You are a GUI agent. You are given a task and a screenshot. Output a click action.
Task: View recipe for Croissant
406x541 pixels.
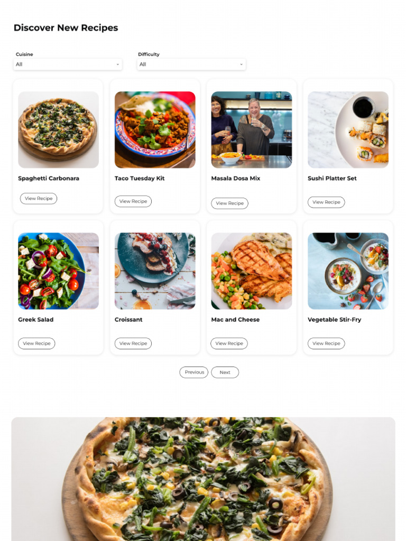tap(133, 343)
